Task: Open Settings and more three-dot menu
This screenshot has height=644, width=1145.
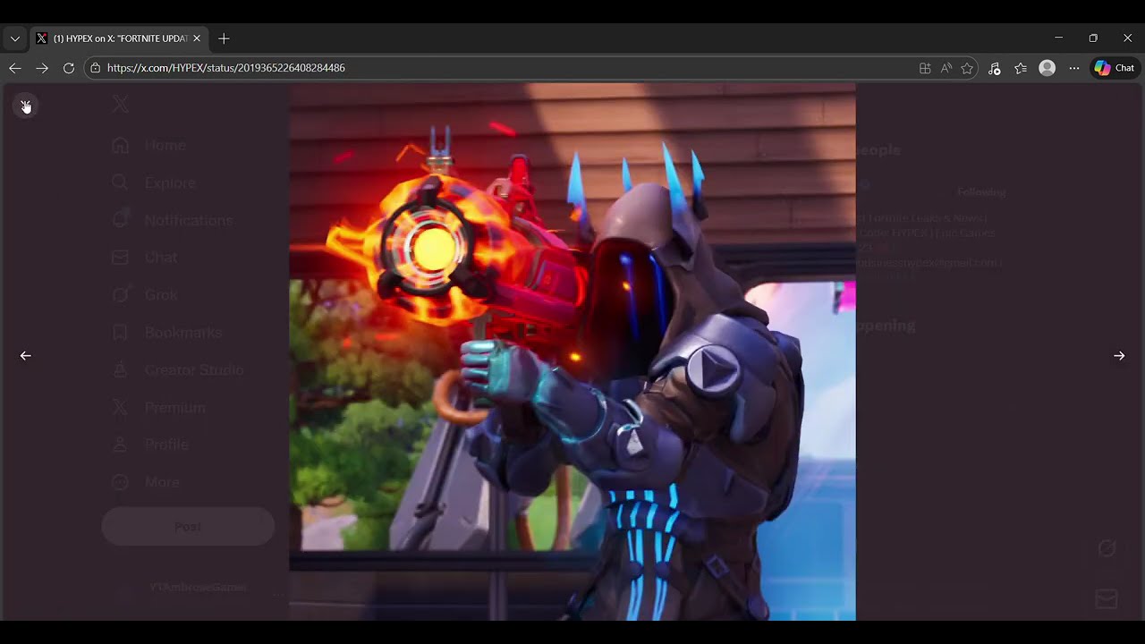Action: (x=1074, y=68)
